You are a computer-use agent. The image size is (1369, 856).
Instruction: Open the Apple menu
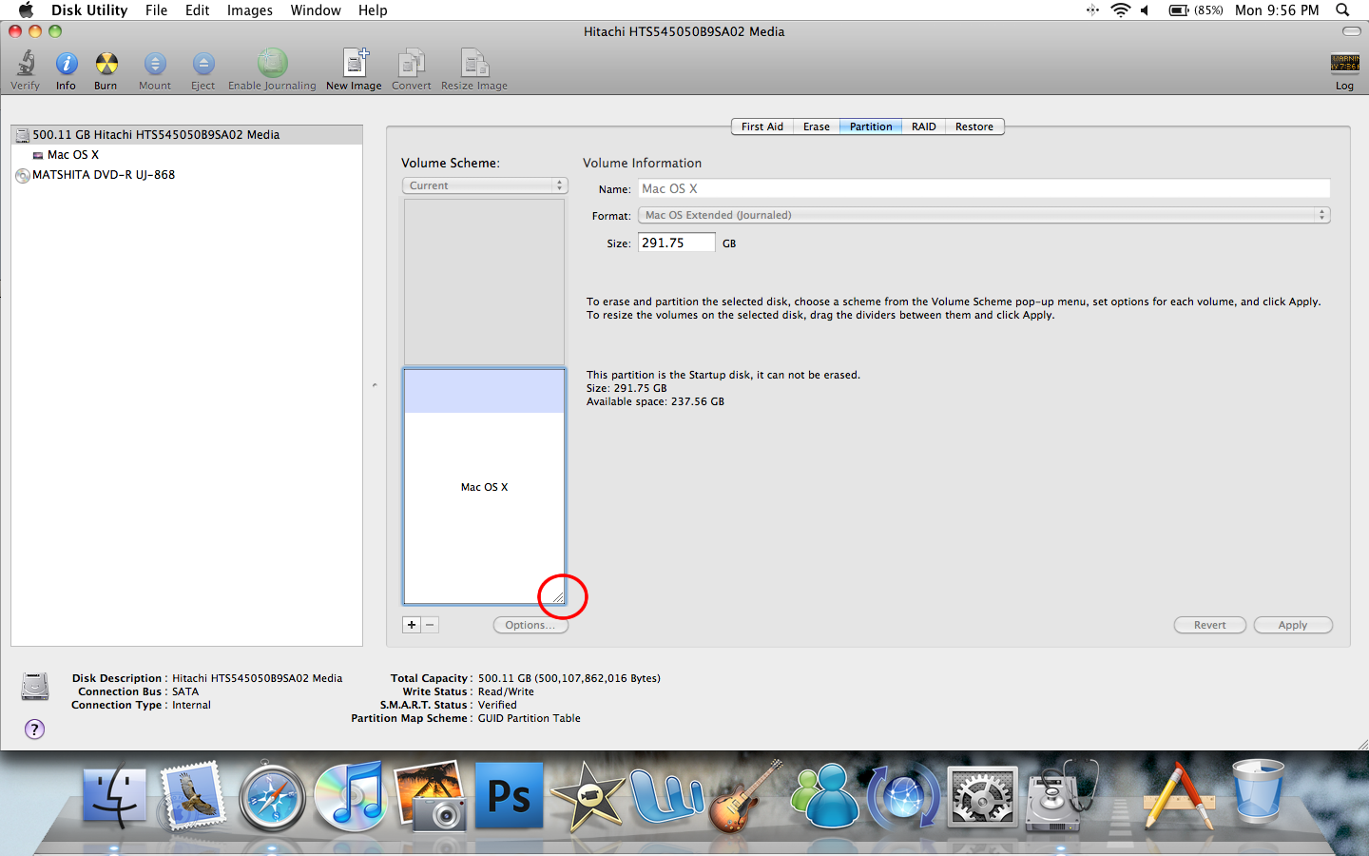[x=26, y=10]
